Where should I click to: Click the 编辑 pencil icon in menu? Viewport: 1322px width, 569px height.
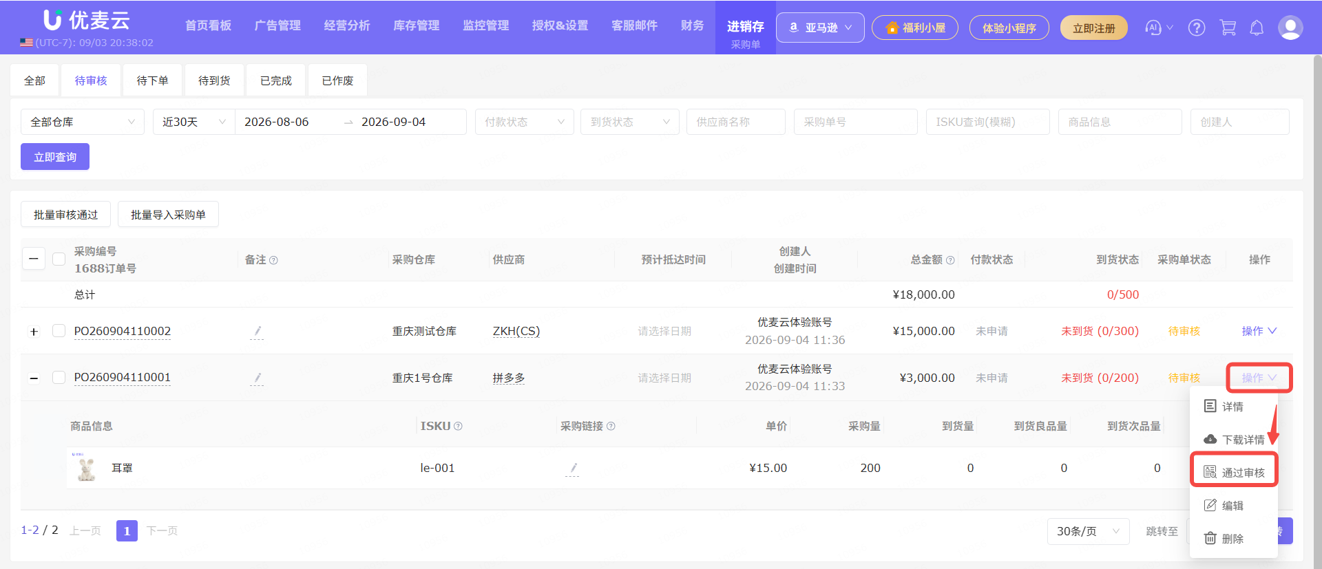point(1210,505)
